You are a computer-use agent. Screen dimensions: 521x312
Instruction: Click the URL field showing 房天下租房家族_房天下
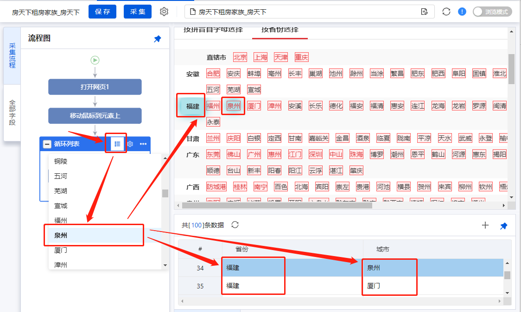(x=309, y=12)
